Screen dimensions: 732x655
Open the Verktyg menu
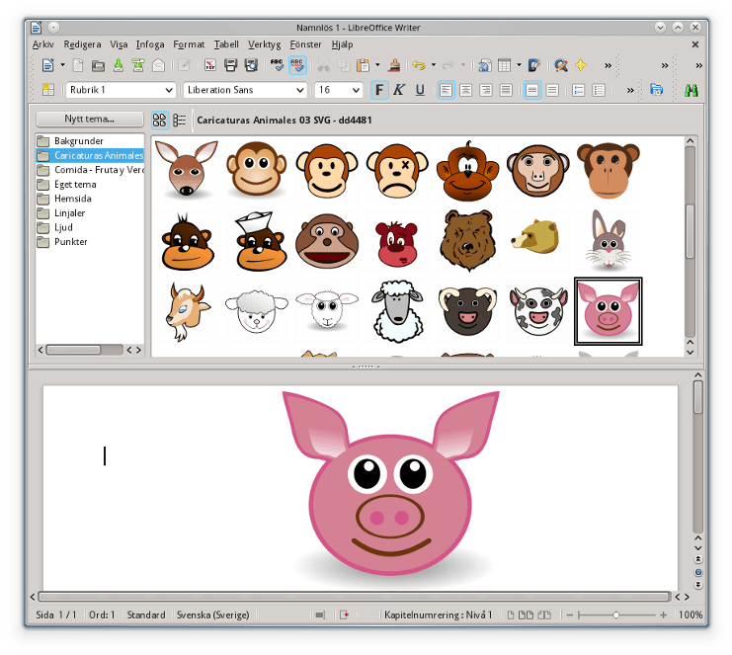265,44
